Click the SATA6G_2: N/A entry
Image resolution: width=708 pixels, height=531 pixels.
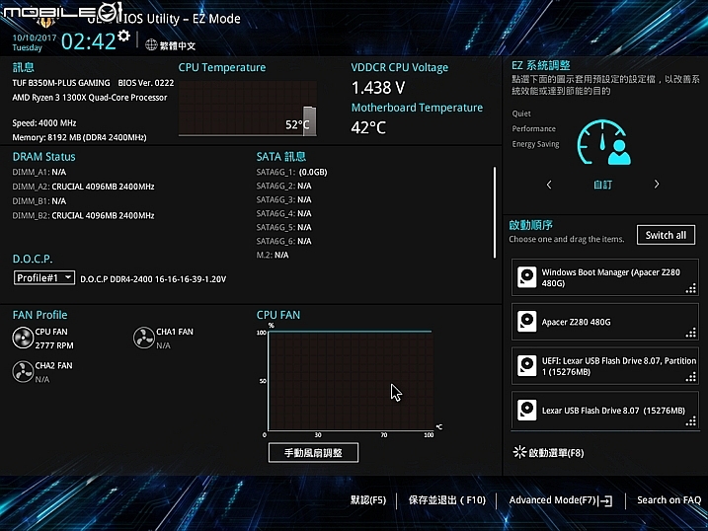click(x=283, y=186)
